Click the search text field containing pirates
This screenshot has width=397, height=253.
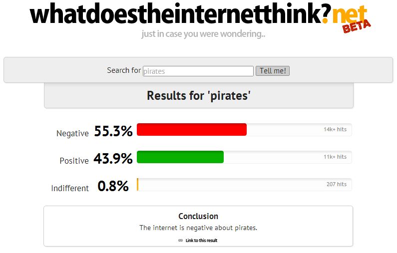[x=198, y=71]
